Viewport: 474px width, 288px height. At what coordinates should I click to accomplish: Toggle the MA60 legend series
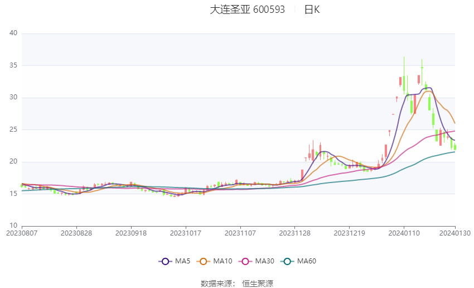click(x=298, y=261)
